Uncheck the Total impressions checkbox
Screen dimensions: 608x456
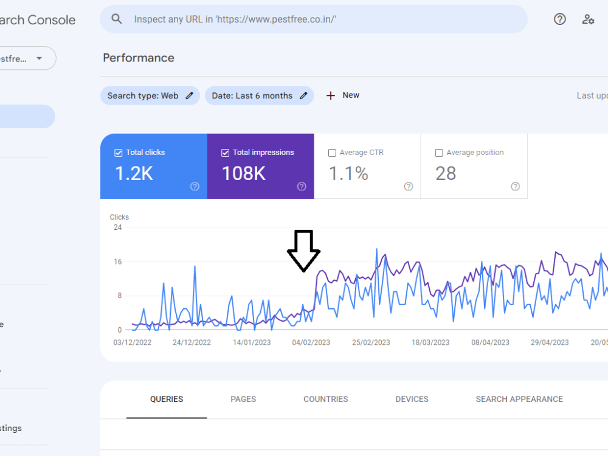point(226,153)
